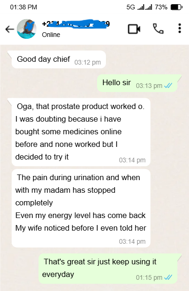Open contact info via the phone number

pyautogui.click(x=76, y=24)
